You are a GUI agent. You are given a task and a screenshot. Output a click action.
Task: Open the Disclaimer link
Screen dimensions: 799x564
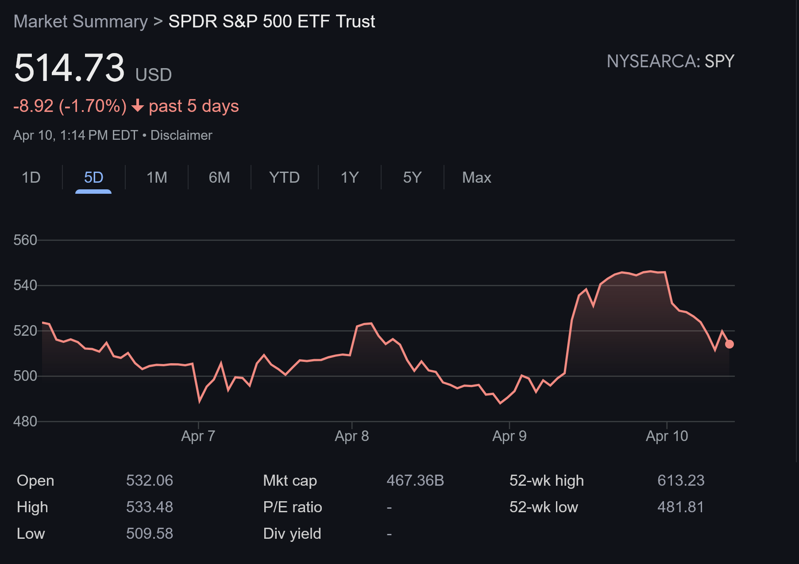tap(181, 135)
